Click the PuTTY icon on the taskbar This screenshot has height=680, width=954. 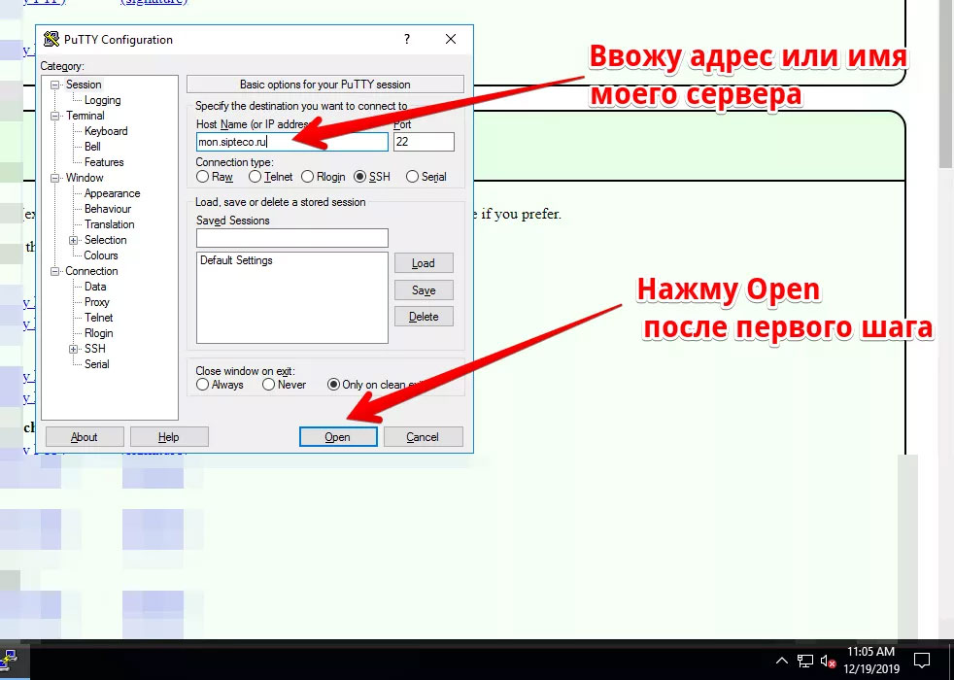tap(14, 663)
